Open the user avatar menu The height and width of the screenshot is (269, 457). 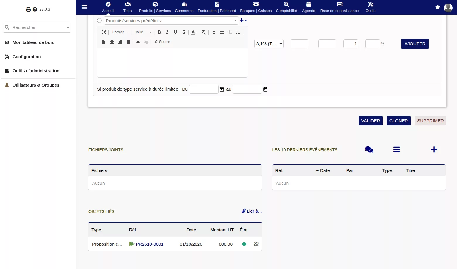click(x=448, y=8)
